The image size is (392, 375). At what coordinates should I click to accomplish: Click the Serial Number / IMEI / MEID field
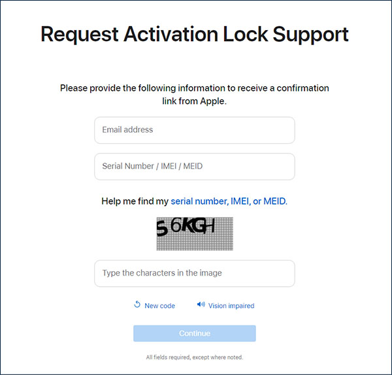[x=194, y=167]
